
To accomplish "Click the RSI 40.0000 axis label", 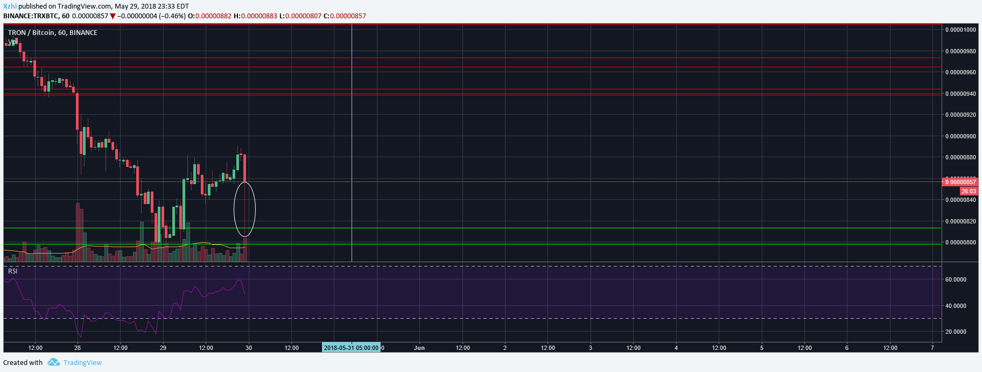I will tap(956, 306).
